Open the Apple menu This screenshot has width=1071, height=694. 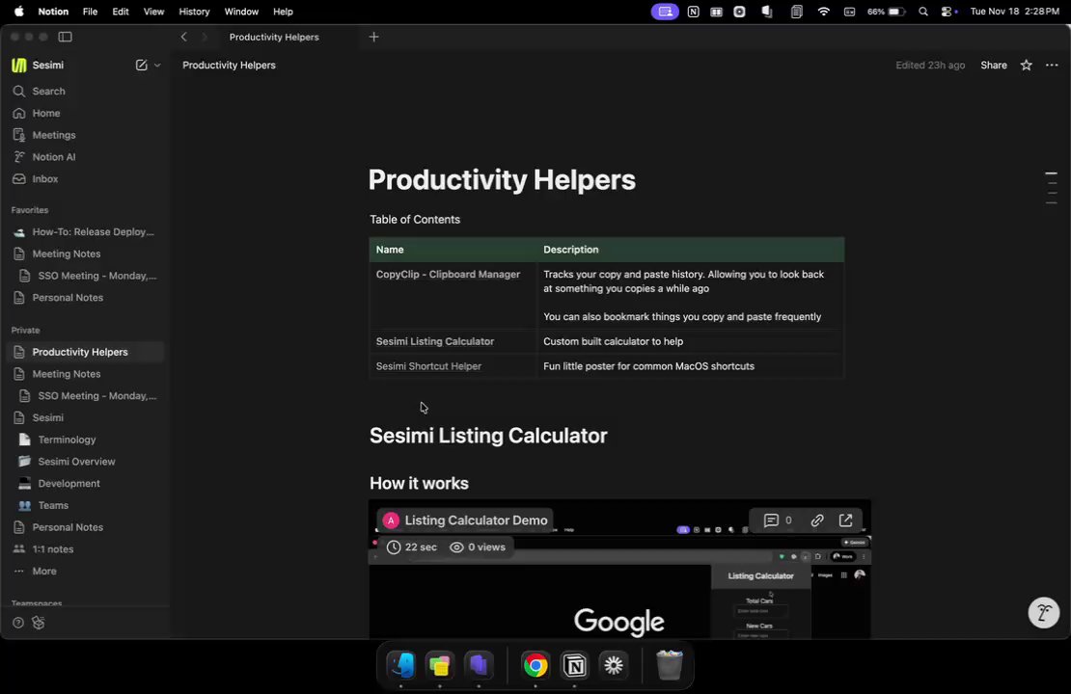18,12
